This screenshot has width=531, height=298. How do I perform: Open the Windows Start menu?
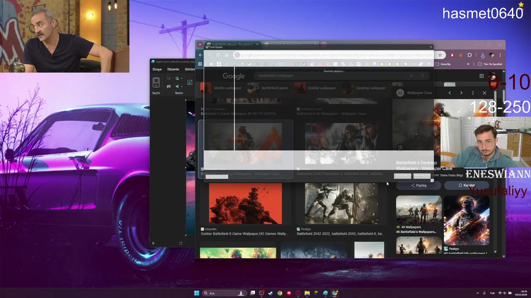197,293
